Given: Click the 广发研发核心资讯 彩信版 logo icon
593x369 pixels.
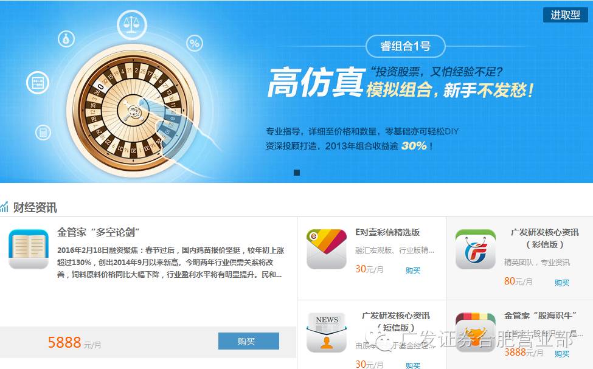Looking at the screenshot, I should [x=476, y=249].
